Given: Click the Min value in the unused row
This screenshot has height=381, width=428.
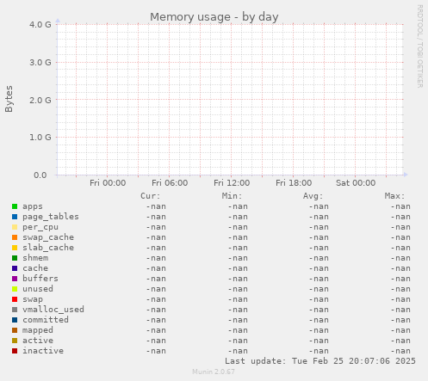Looking at the screenshot, I should click(238, 289).
